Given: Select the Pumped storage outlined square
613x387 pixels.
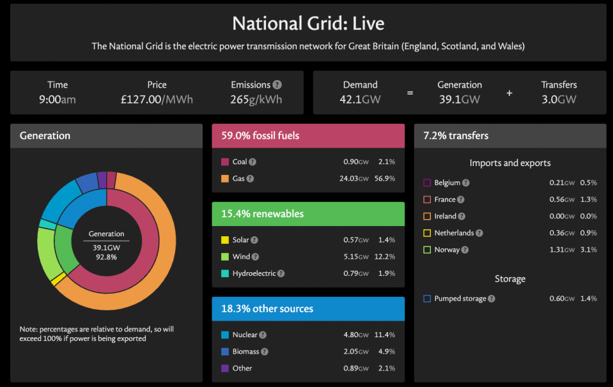Looking at the screenshot, I should tap(427, 299).
